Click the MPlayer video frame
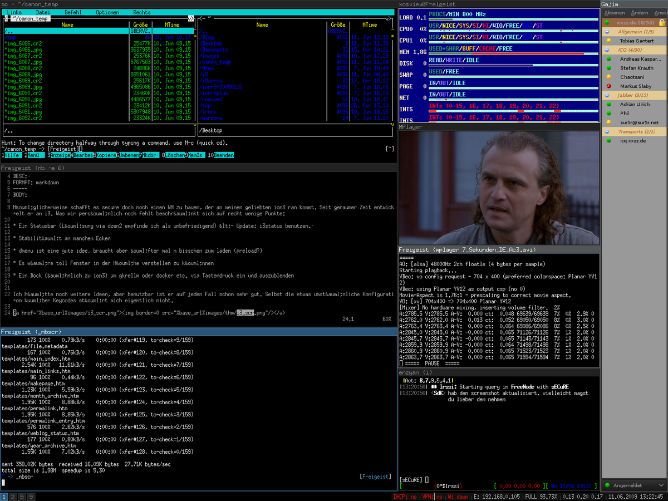The width and height of the screenshot is (668, 501). coord(499,188)
